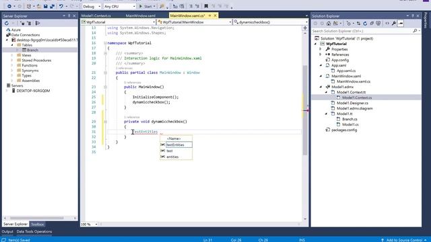Click Connect to Server icon in Server Explorer

pos(29,24)
